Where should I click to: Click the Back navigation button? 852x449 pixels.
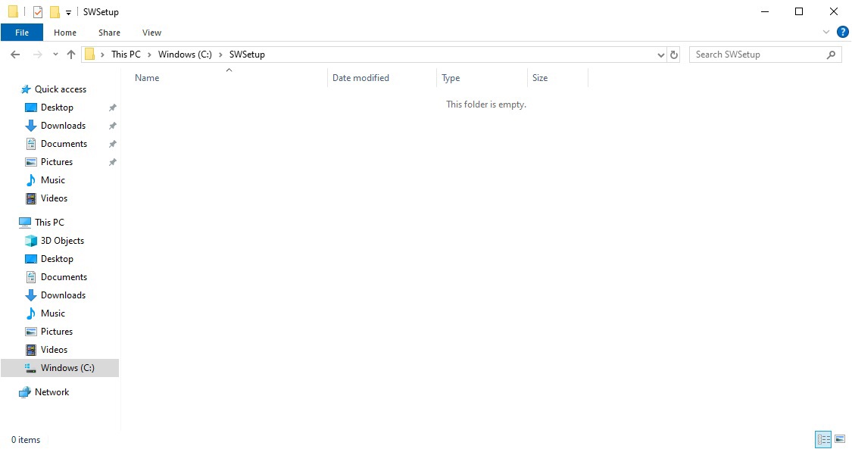(14, 54)
